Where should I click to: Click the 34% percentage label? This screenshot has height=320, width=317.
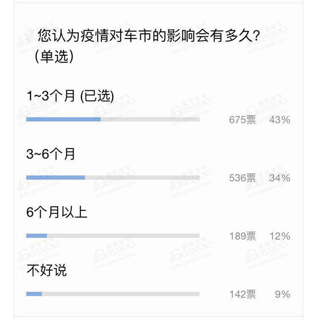click(280, 178)
